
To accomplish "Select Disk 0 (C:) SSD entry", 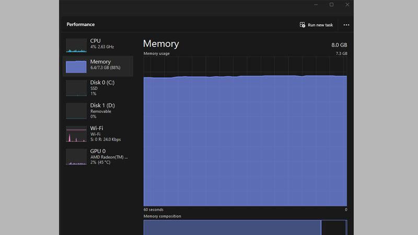I will [102, 88].
